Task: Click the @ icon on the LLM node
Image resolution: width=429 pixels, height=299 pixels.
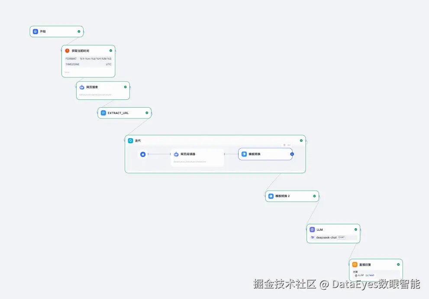Action: (x=312, y=229)
